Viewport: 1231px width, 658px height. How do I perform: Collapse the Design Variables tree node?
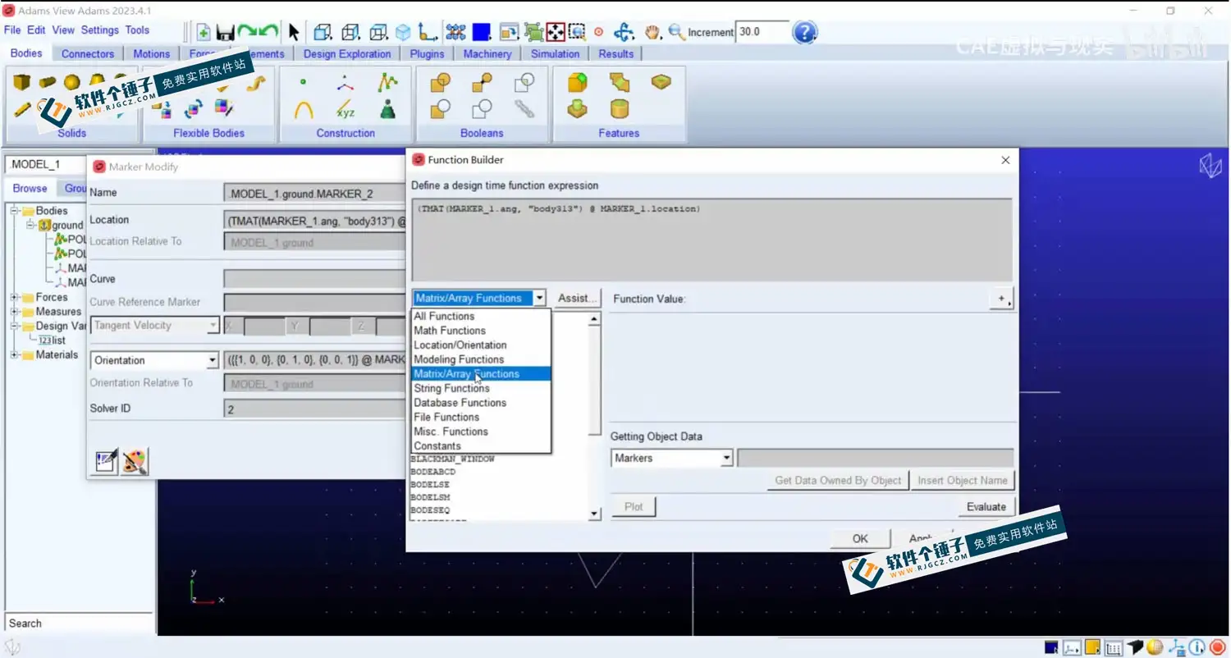pos(15,326)
